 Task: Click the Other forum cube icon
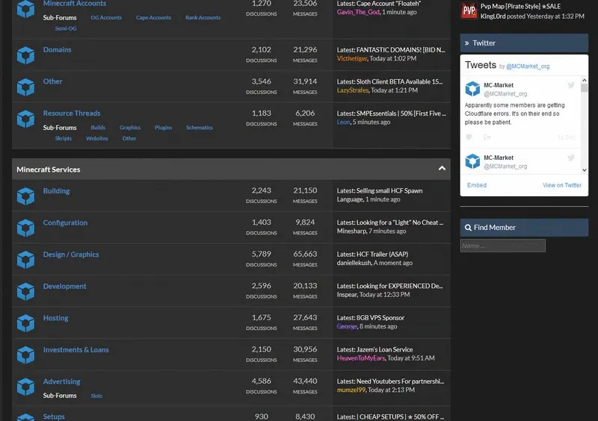click(25, 87)
